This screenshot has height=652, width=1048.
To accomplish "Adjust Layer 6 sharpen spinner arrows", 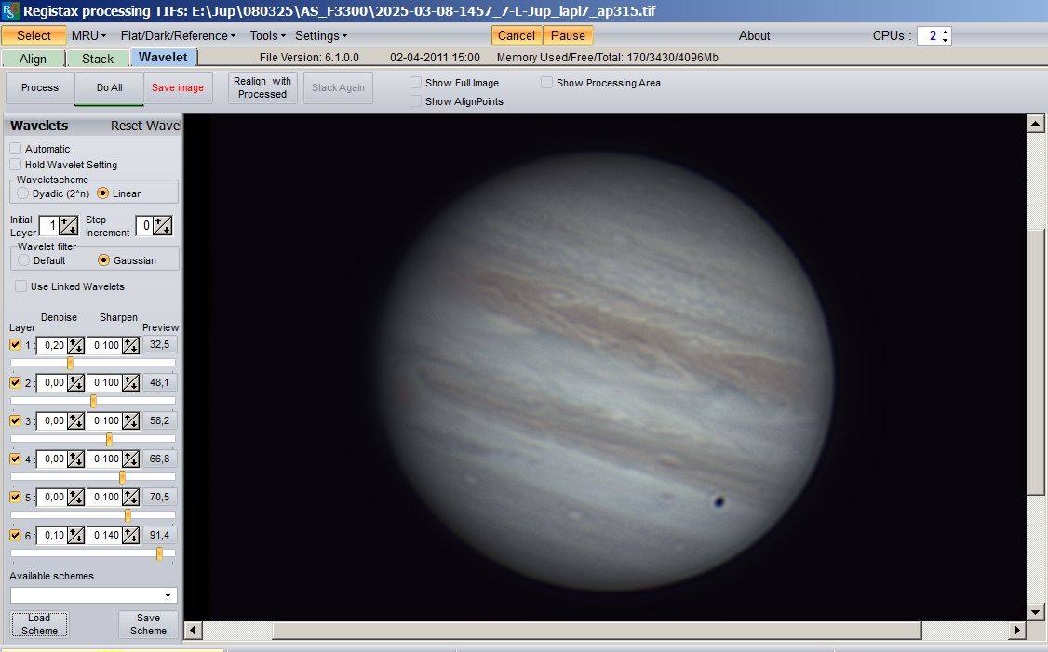I will [x=131, y=536].
